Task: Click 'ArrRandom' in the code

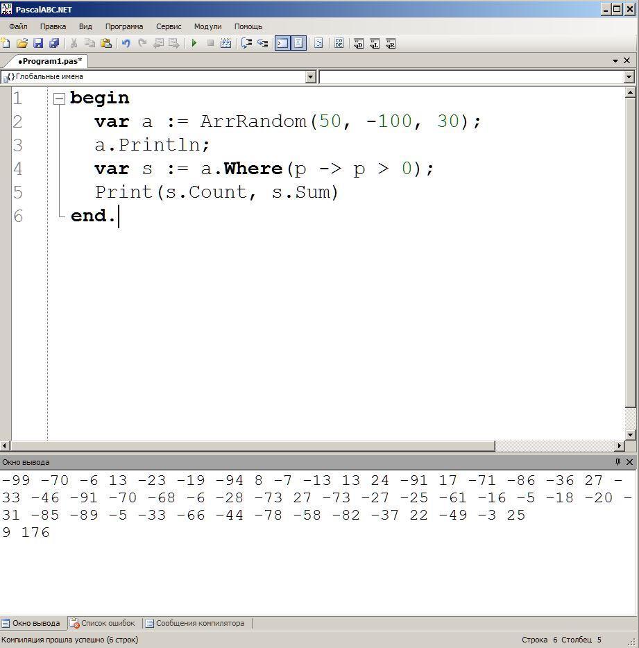Action: pyautogui.click(x=253, y=121)
